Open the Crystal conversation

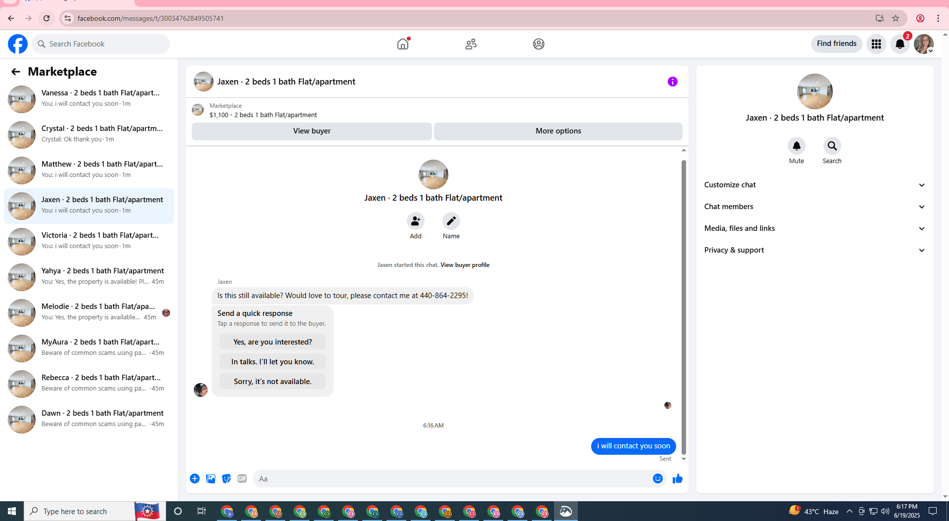(x=89, y=135)
